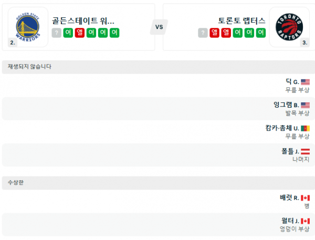Click the Canada flag beside 배럿 R.

click(305, 198)
